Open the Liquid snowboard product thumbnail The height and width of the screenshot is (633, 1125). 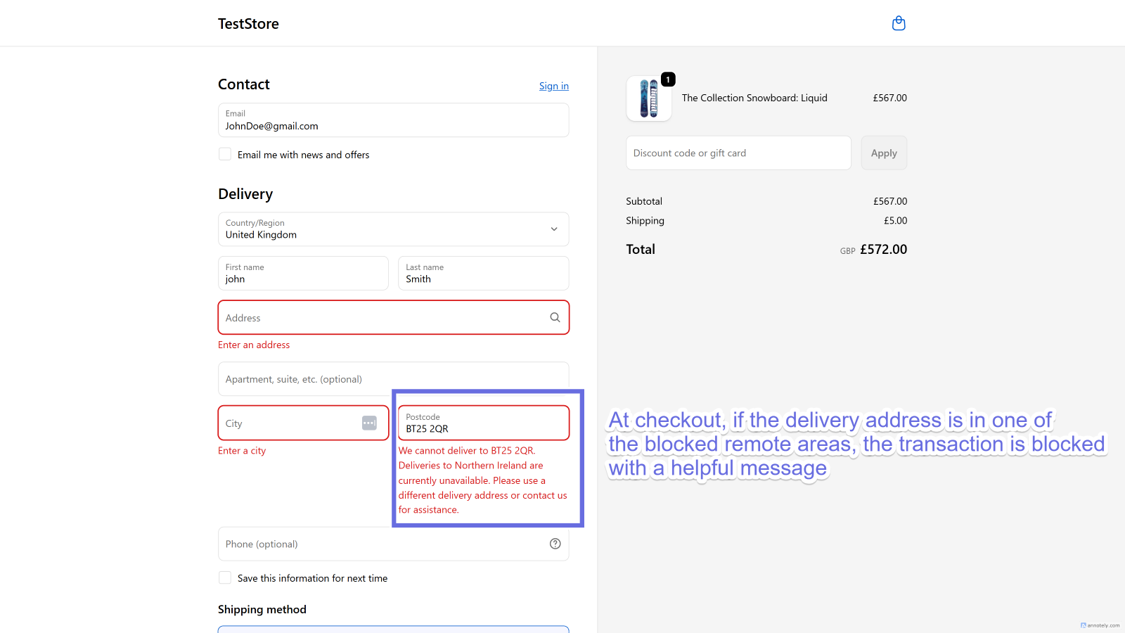point(649,98)
